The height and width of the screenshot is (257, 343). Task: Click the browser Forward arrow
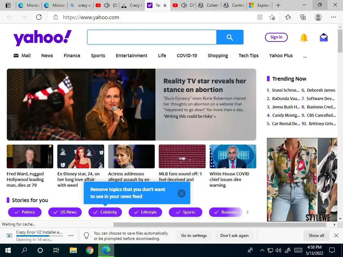pyautogui.click(x=24, y=17)
